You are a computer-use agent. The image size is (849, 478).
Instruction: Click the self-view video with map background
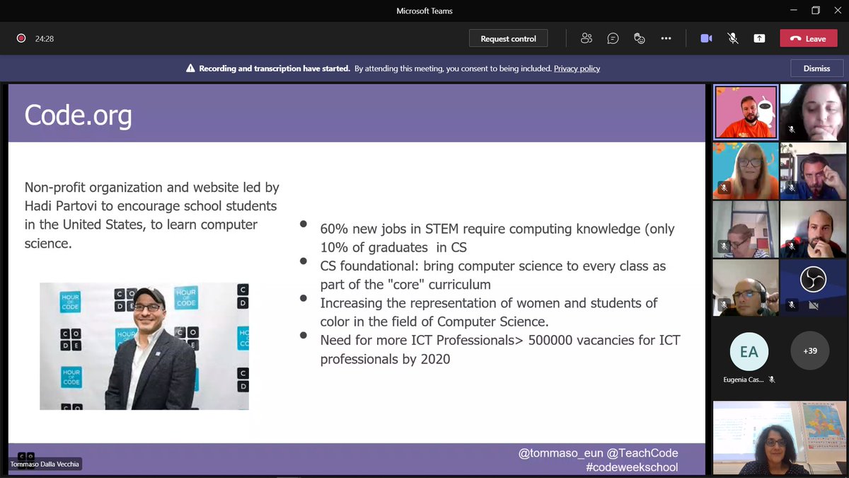point(780,438)
